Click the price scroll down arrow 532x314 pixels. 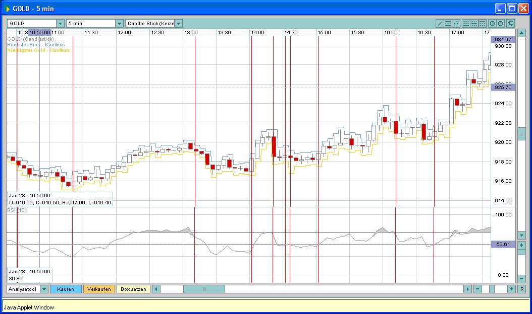[x=521, y=235]
